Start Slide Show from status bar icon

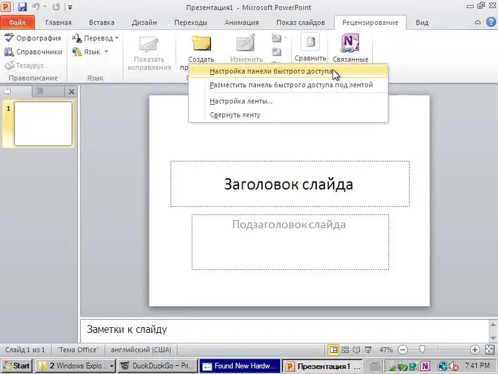(368, 350)
